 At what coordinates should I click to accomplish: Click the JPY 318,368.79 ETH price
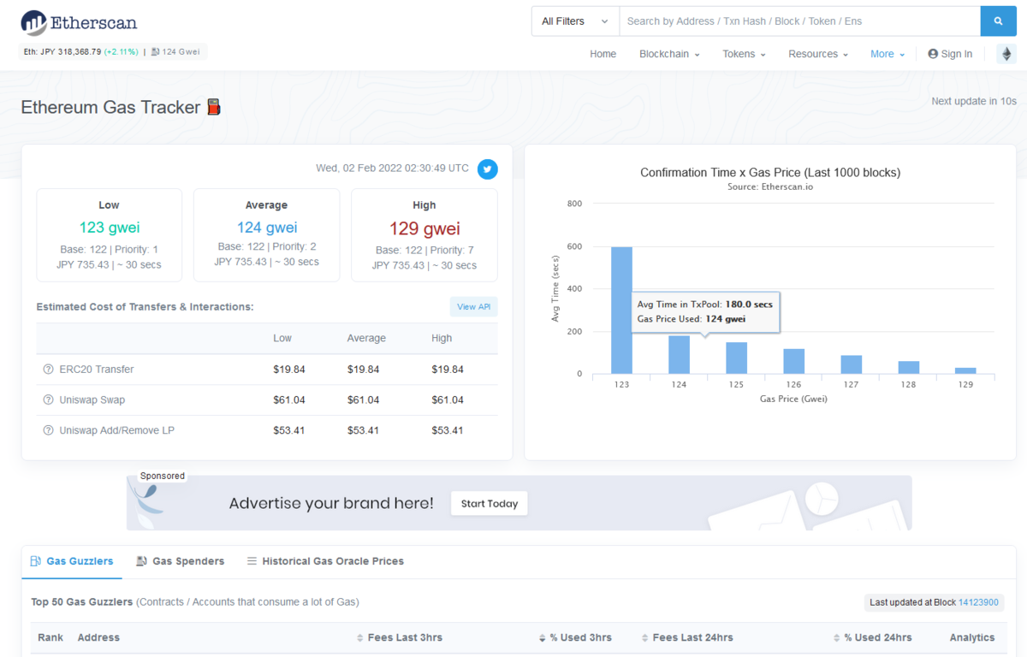(71, 52)
